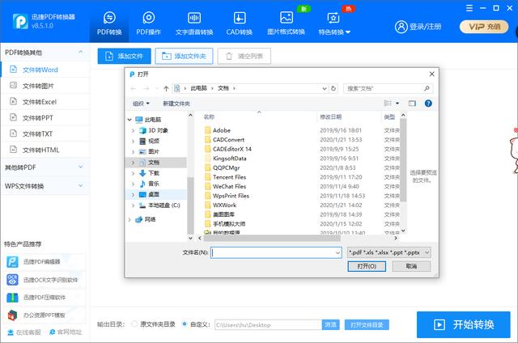This screenshot has width=518, height=343.
Task: Collapse the 此电脑 tree node
Action: (129, 120)
